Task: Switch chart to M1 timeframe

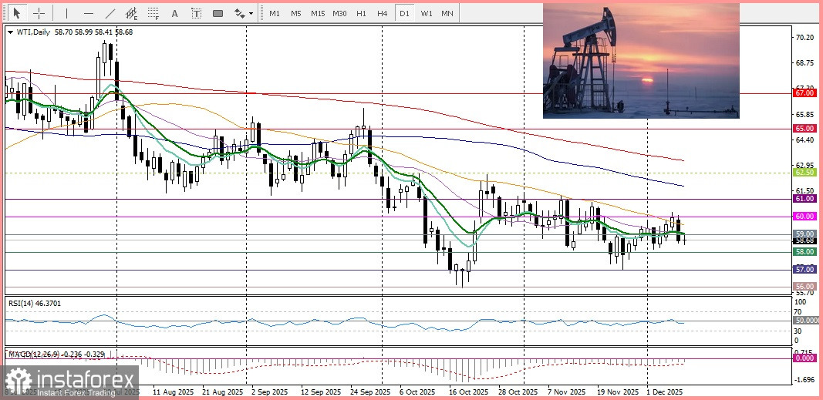Action: pyautogui.click(x=275, y=13)
